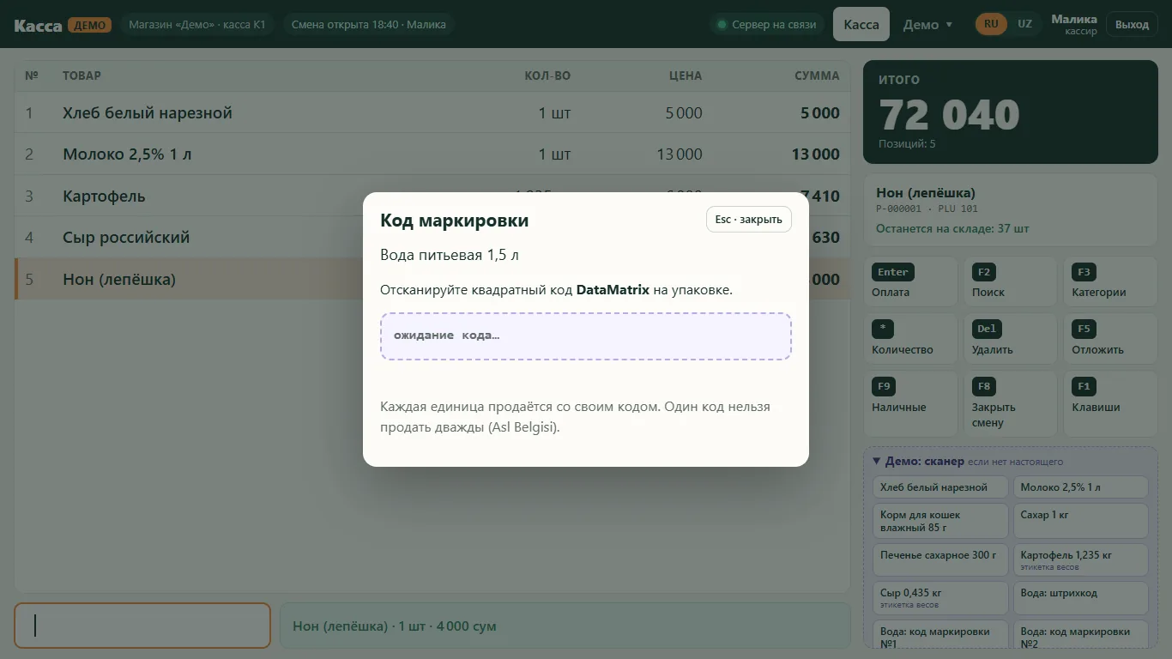Click Останется на складе: 37 шт text
Viewport: 1172px width, 659px height.
pyautogui.click(x=952, y=229)
